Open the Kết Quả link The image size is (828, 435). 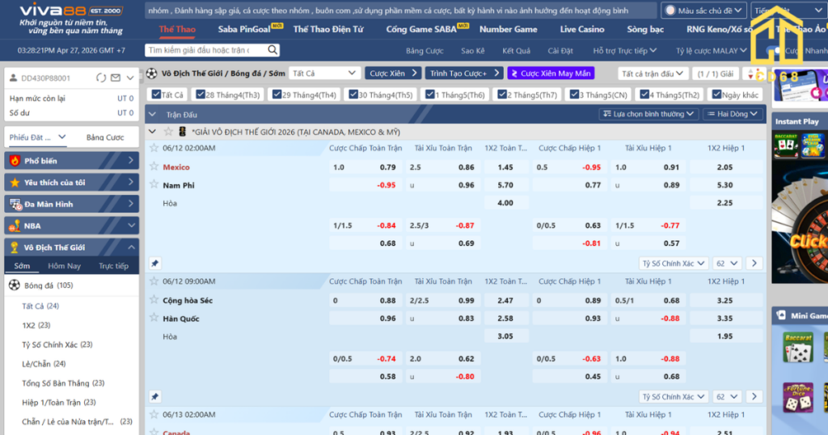pos(516,51)
